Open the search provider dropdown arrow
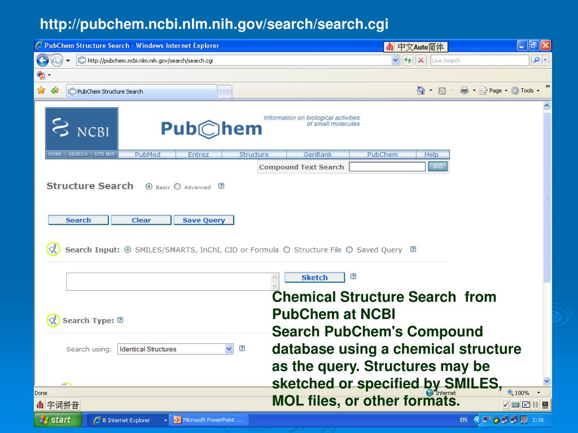This screenshot has width=578, height=433. (545, 60)
